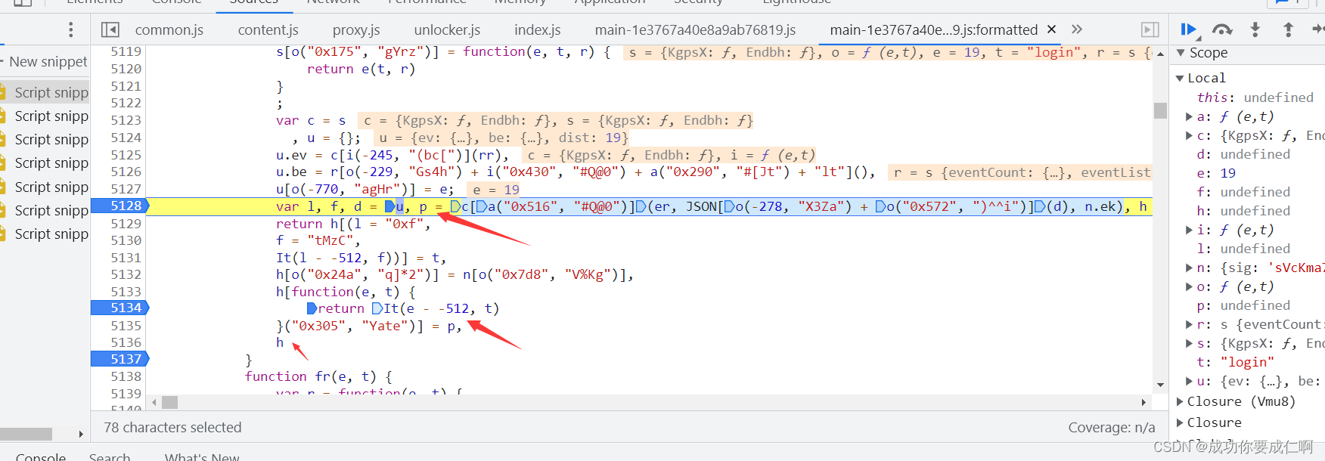Expand variable i function in Scope
Viewport: 1325px width, 461px height.
(1189, 230)
